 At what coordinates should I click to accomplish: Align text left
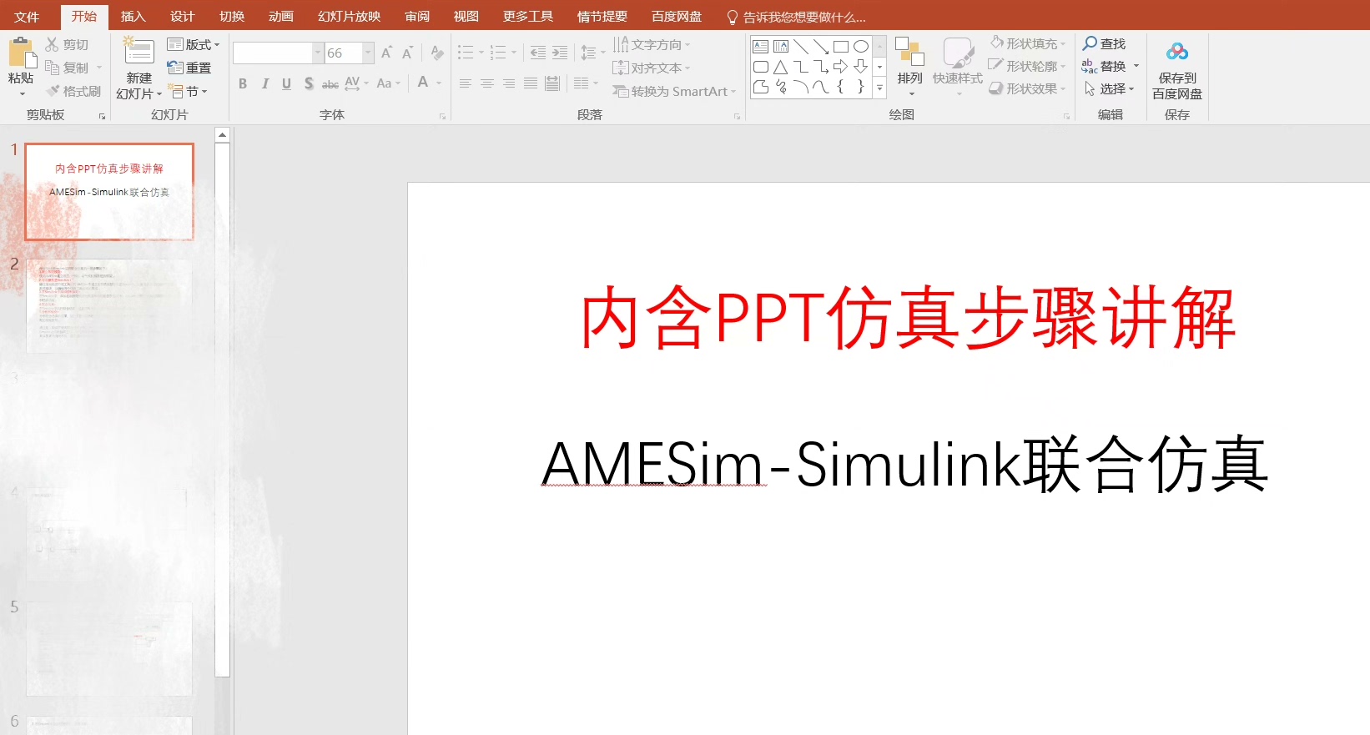point(466,83)
